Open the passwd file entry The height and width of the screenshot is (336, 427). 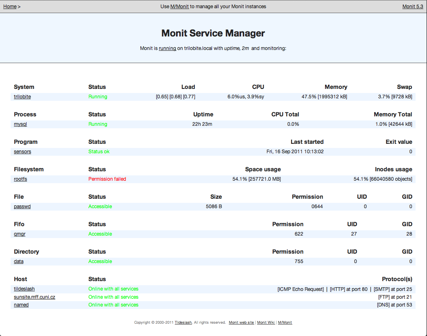22,207
